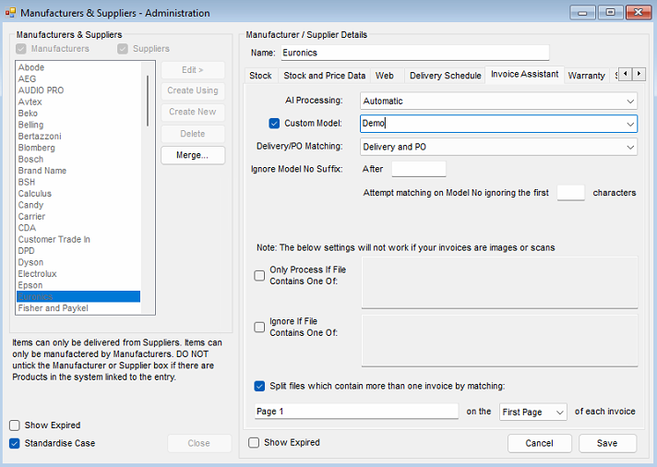The width and height of the screenshot is (657, 467).
Task: Open the Delivery Schedule tab
Action: point(445,76)
